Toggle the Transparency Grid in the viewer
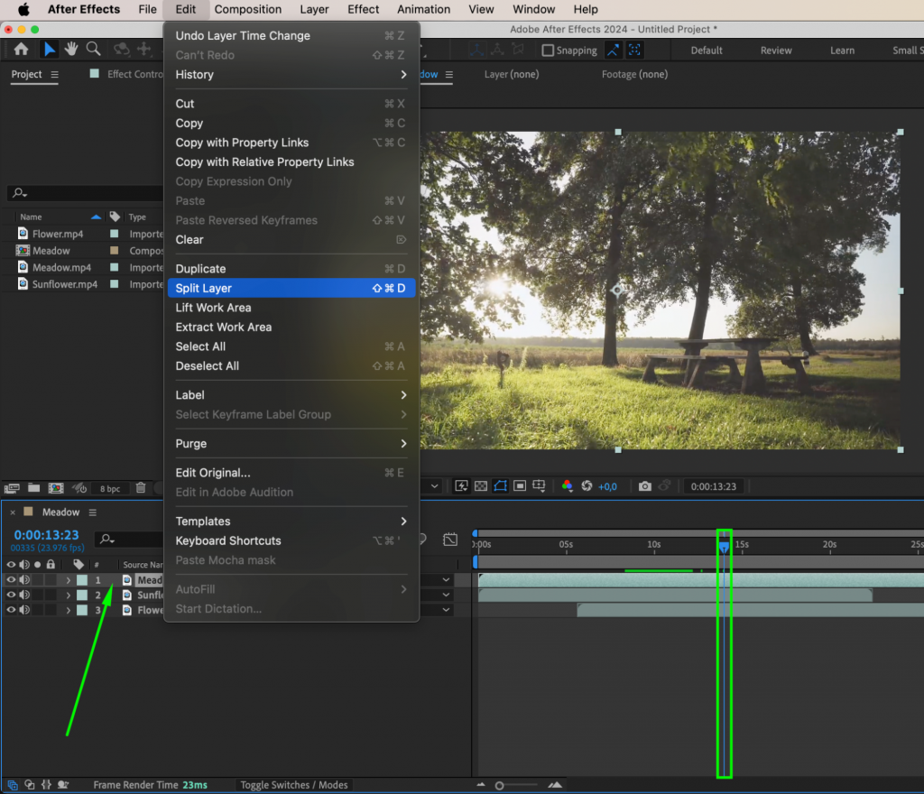The width and height of the screenshot is (924, 794). (480, 486)
